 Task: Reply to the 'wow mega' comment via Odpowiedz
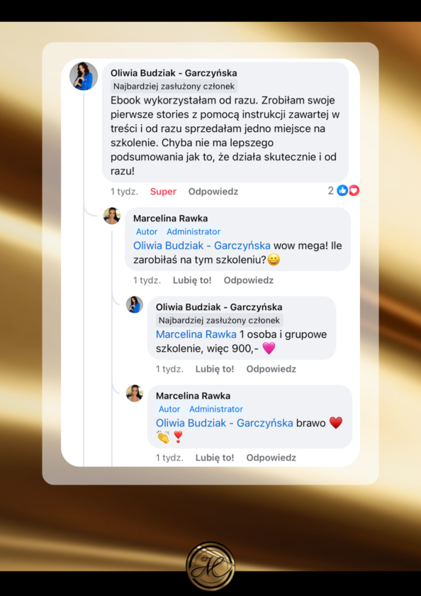tap(249, 280)
